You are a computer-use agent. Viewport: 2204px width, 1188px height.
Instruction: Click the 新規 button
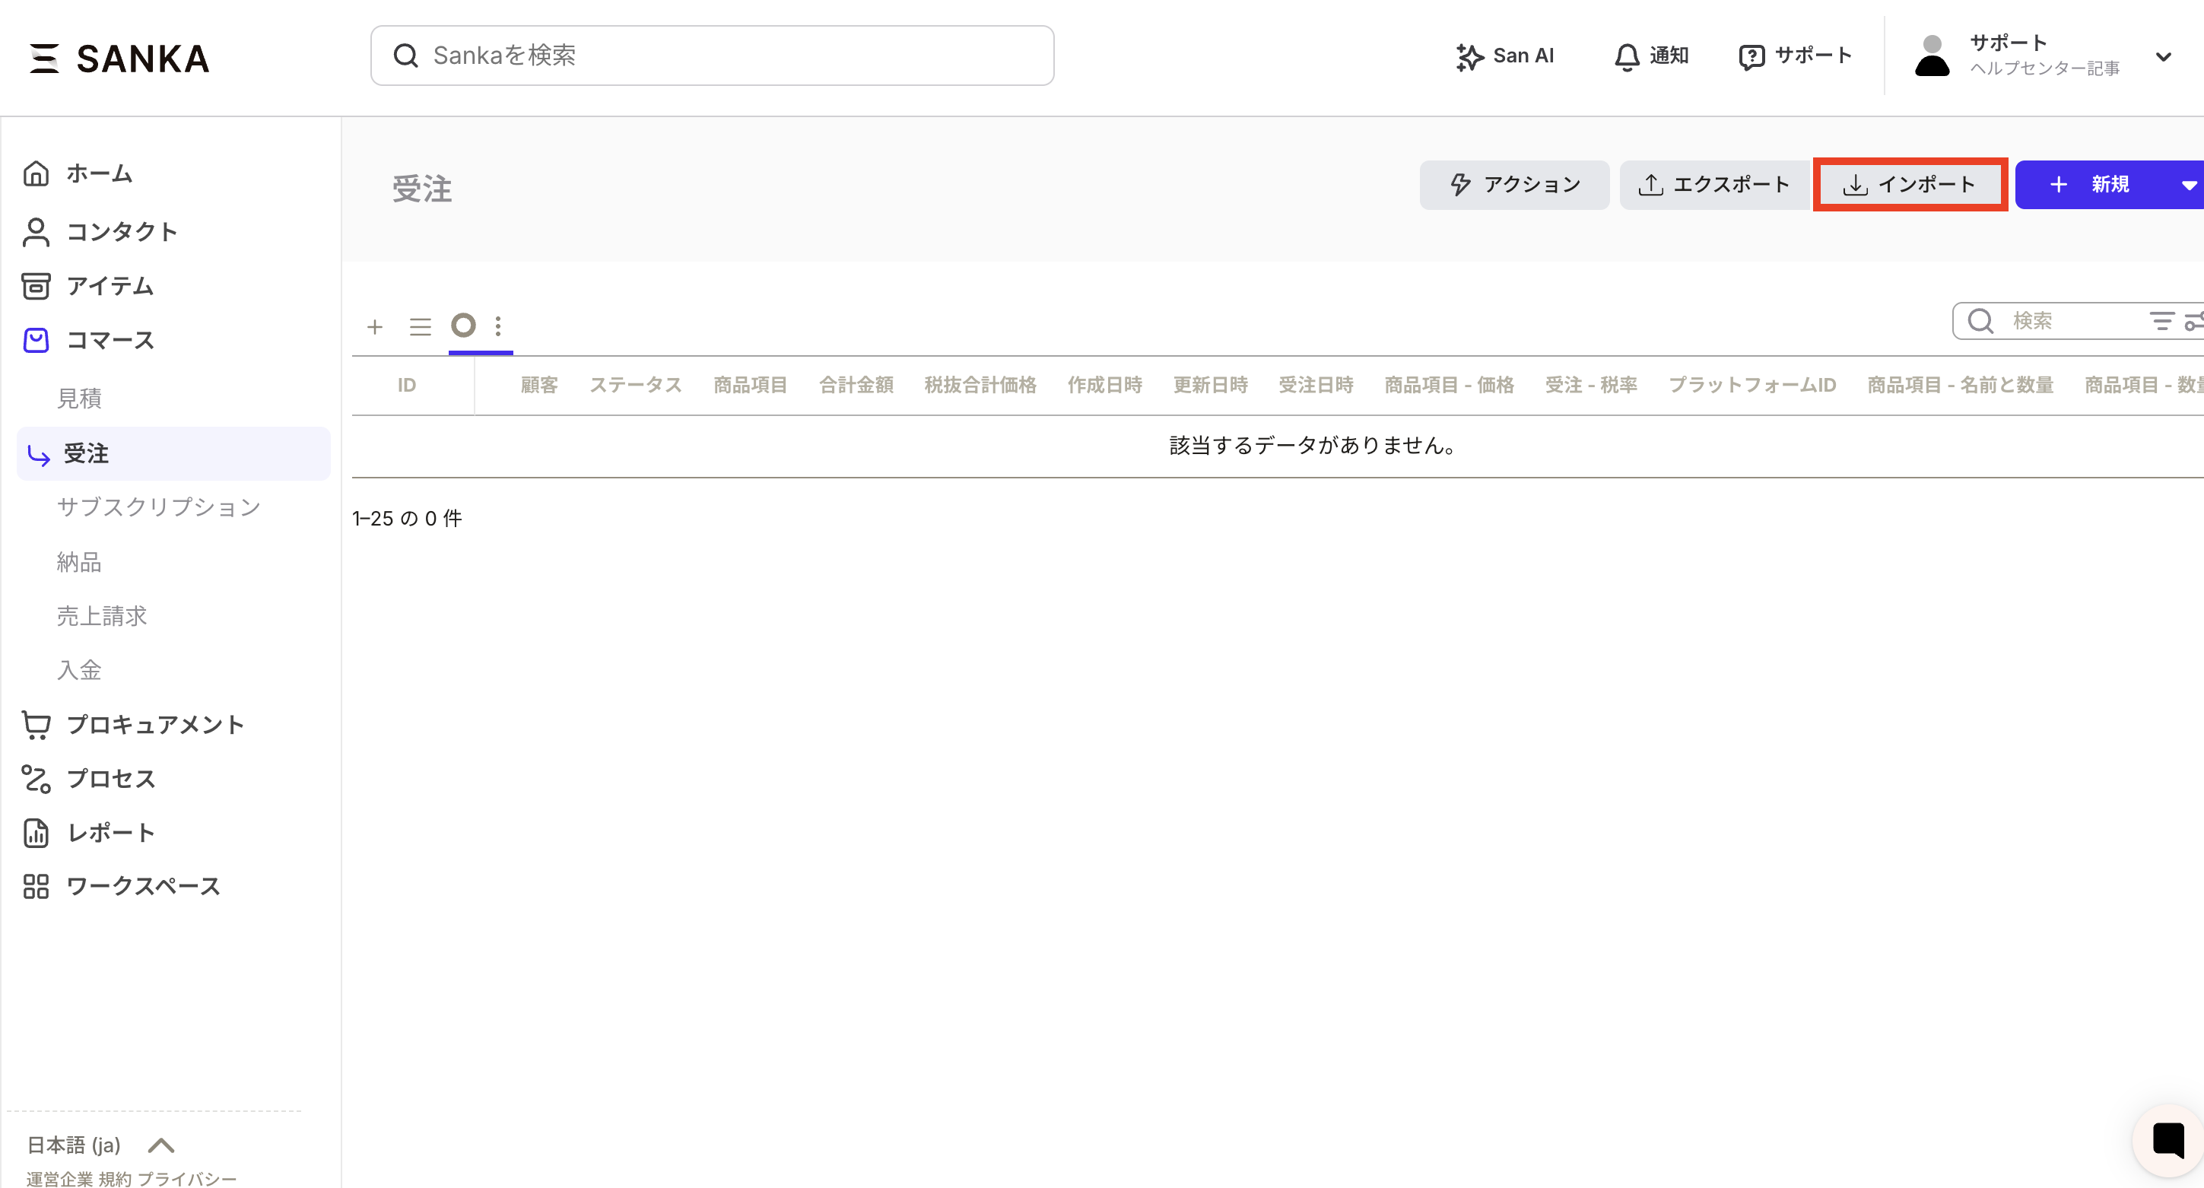[x=2091, y=184]
